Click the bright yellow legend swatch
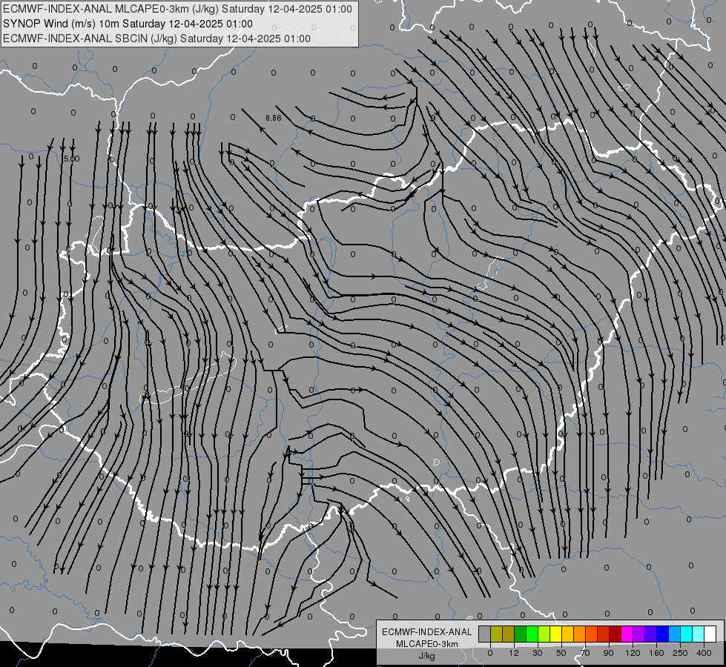726x667 pixels. click(x=555, y=634)
